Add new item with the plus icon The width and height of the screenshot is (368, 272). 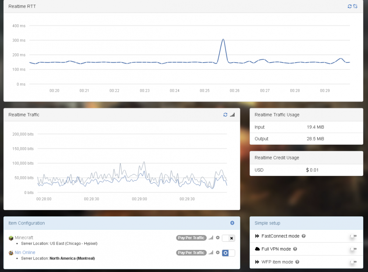click(x=232, y=223)
